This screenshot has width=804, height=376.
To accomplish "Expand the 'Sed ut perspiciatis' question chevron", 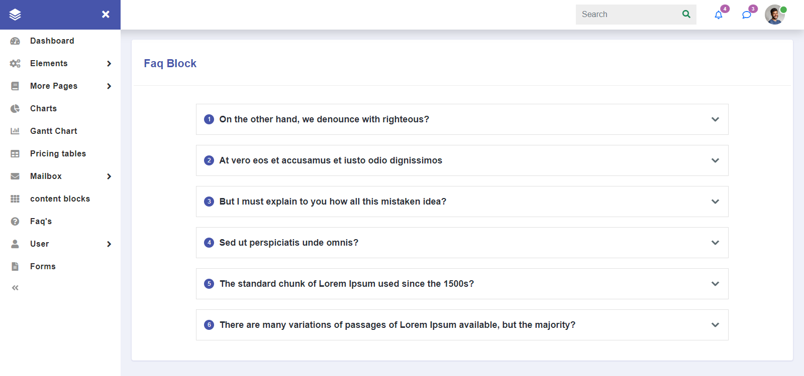I will 715,243.
